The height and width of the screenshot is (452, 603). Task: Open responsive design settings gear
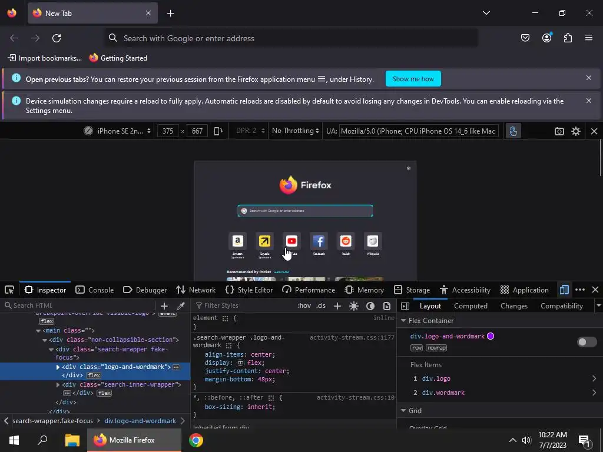(x=576, y=131)
